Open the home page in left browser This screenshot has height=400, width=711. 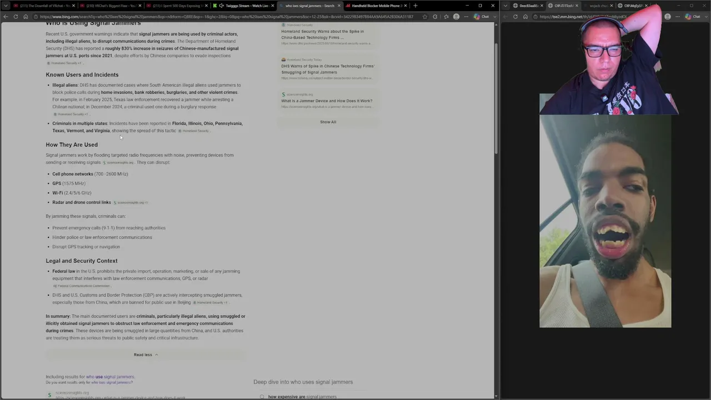coord(26,17)
